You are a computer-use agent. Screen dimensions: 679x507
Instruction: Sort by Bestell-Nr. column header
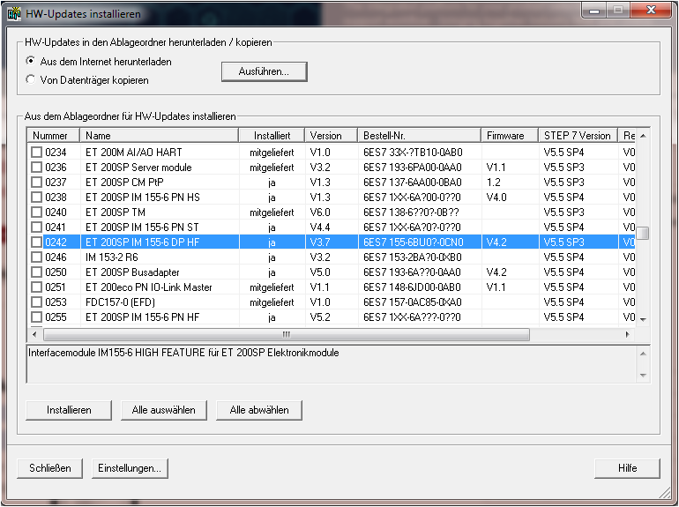click(x=420, y=136)
